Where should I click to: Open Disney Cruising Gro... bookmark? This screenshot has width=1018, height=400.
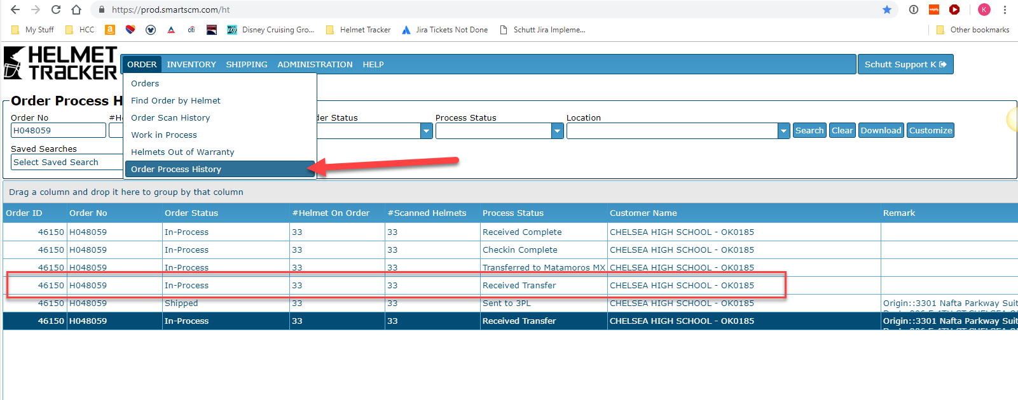tap(271, 29)
